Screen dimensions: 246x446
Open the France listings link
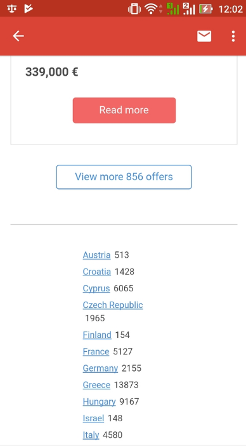[x=96, y=352]
